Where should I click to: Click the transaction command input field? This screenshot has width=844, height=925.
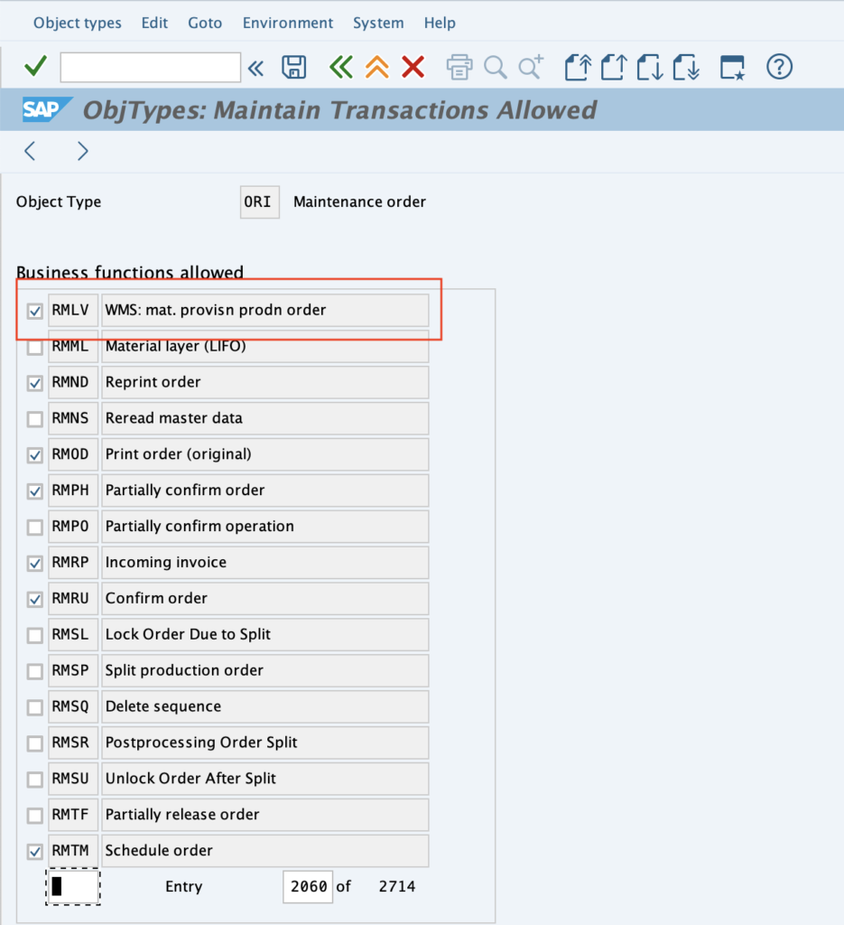150,67
